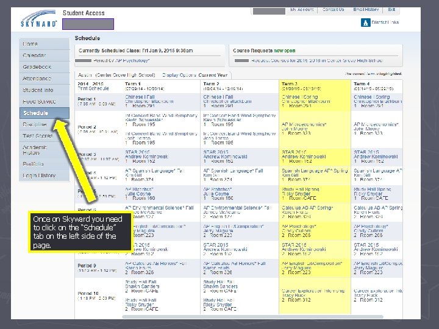Open District Links icon
This screenshot has height=329, width=439.
coord(365,23)
